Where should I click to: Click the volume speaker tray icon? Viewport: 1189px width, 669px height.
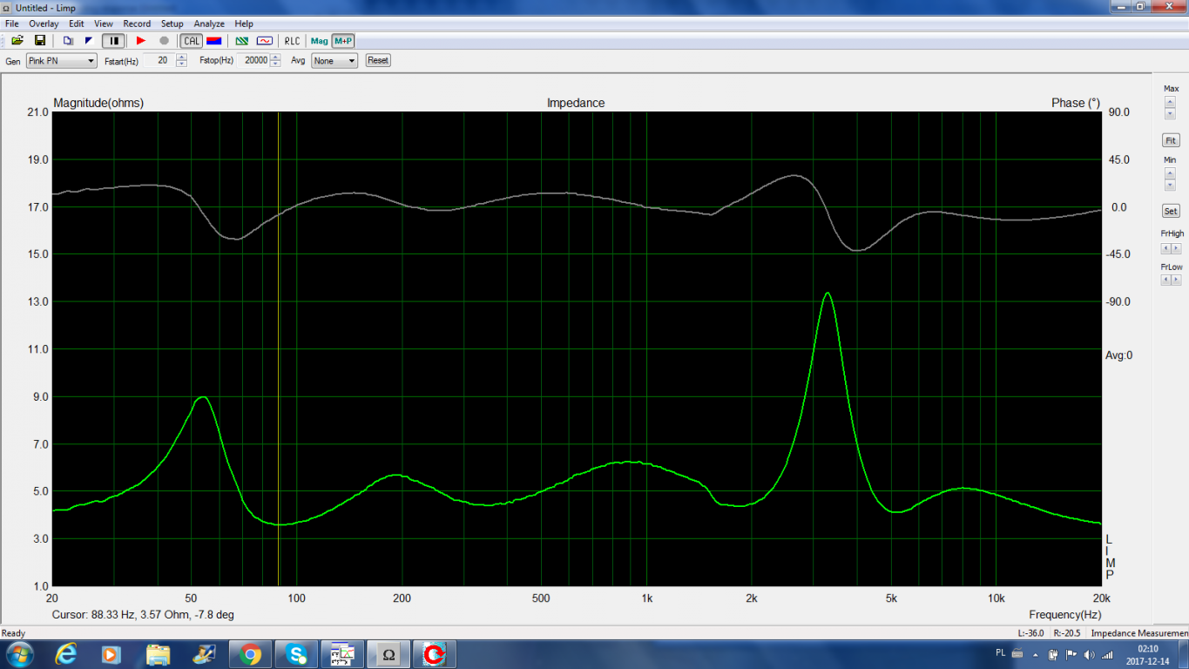point(1088,654)
